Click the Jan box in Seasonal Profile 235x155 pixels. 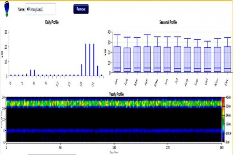pyautogui.click(x=117, y=59)
